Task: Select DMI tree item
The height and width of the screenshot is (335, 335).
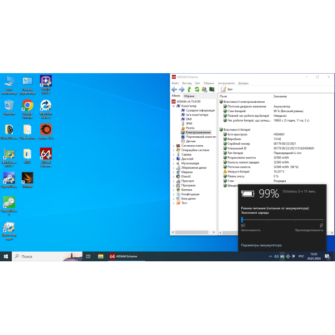Action: click(186, 119)
